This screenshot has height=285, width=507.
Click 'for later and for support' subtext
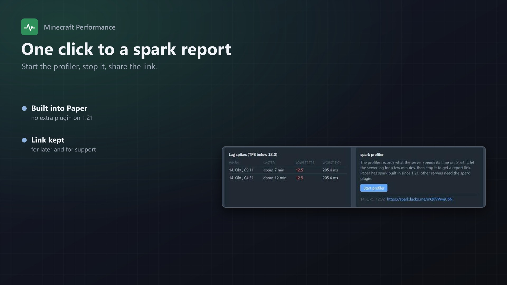point(63,150)
